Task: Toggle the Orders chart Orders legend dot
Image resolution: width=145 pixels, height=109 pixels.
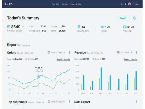Action: [33, 59]
